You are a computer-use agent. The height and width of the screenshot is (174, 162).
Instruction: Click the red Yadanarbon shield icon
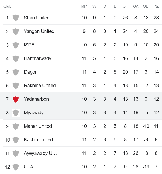coord(16,99)
